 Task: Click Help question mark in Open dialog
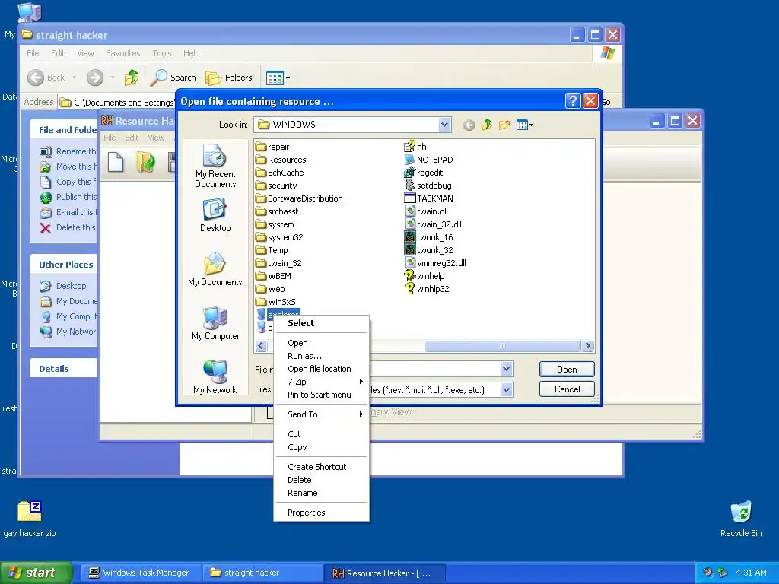click(x=573, y=101)
